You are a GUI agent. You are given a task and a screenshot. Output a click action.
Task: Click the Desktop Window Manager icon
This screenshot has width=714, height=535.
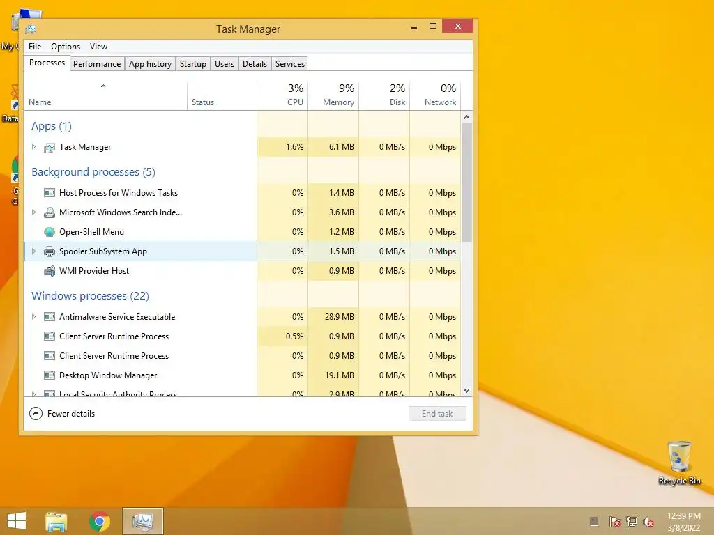(x=50, y=375)
